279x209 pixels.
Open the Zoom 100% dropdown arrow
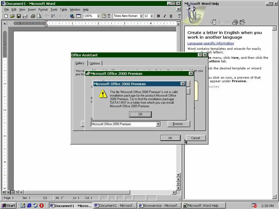coord(98,16)
